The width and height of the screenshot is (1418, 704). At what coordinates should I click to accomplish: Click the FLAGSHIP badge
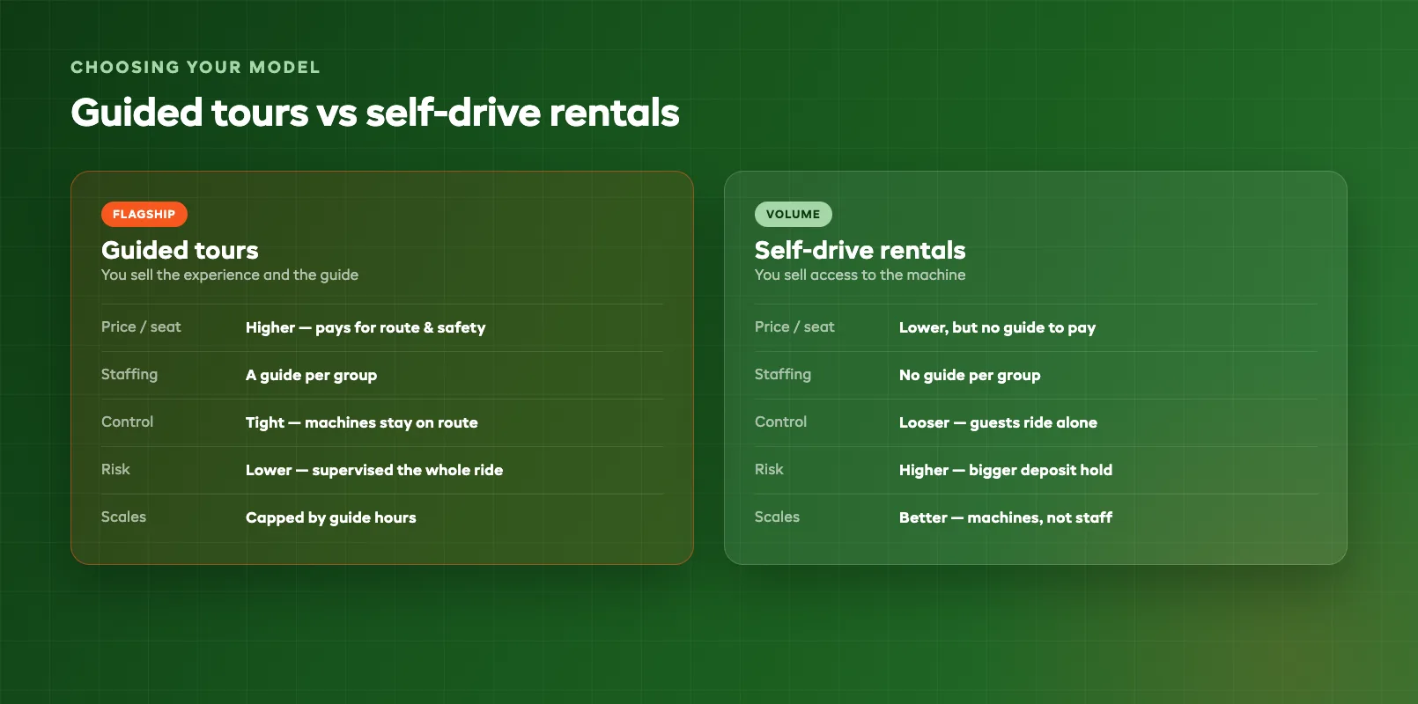(144, 214)
